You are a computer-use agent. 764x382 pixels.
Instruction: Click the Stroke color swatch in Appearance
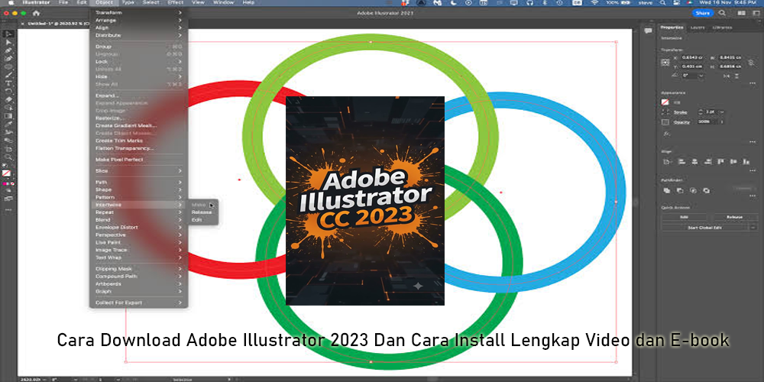(665, 112)
